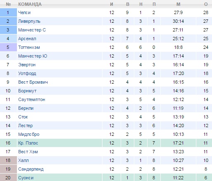
Task: Select the Арсенал team link
Action: tap(27, 39)
